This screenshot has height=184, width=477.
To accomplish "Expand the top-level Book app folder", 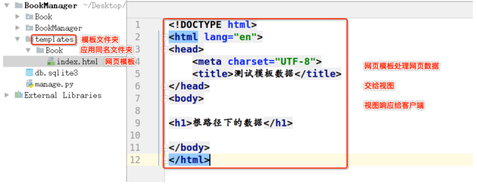I will [17, 16].
